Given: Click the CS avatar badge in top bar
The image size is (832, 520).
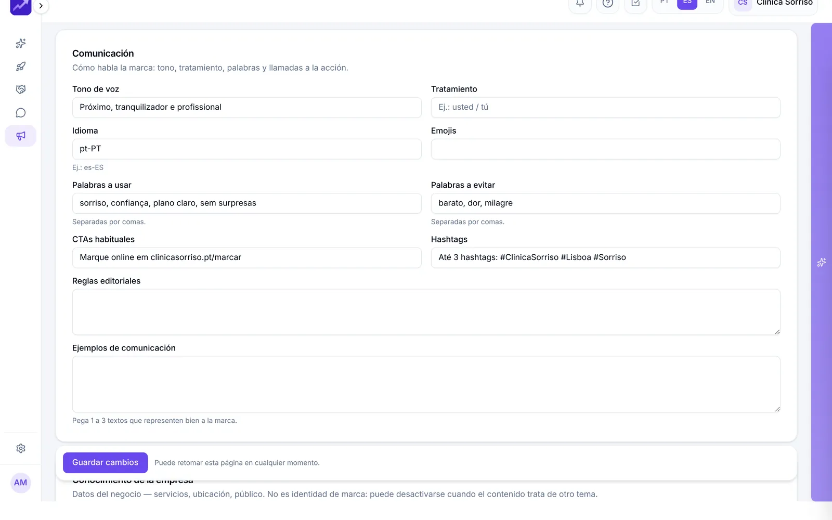Looking at the screenshot, I should 743,3.
